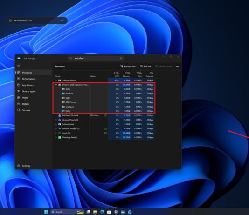Expand the Search process group
This screenshot has height=215, width=249.
(x=56, y=133)
